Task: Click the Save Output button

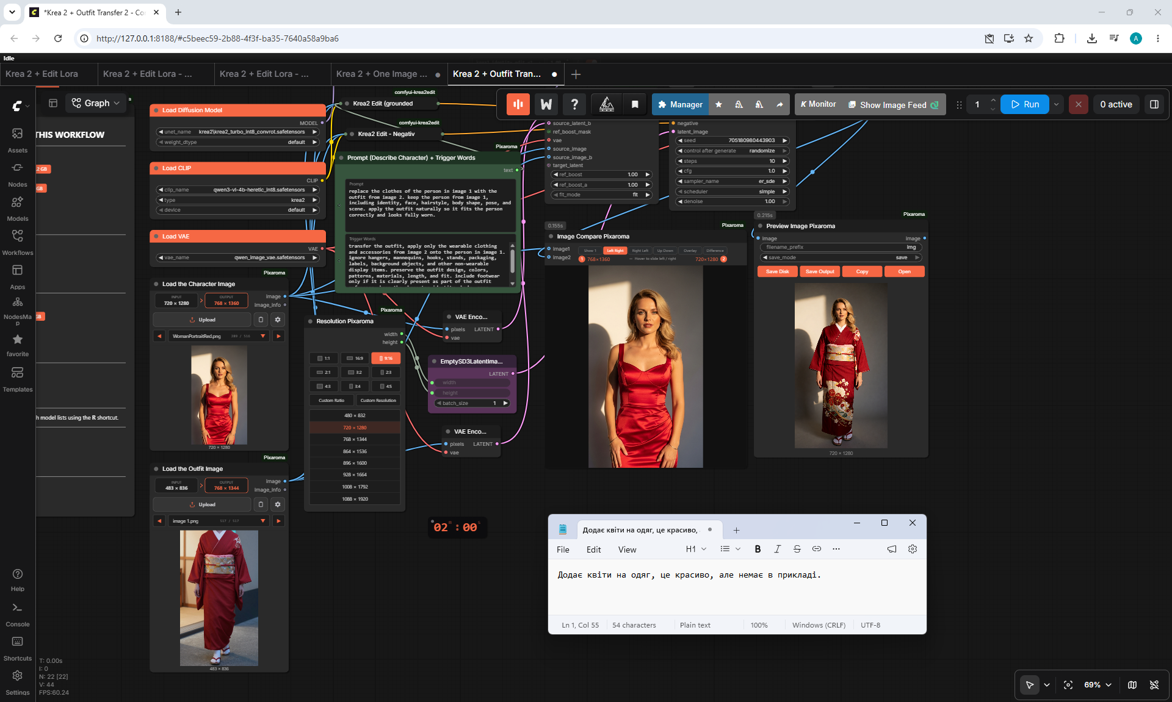Action: point(820,271)
